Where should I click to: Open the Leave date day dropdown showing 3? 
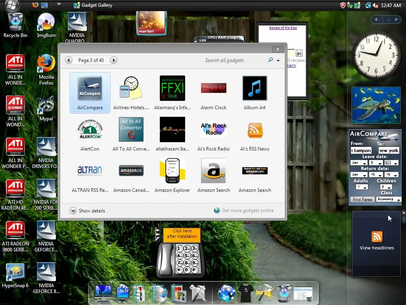tap(376, 163)
